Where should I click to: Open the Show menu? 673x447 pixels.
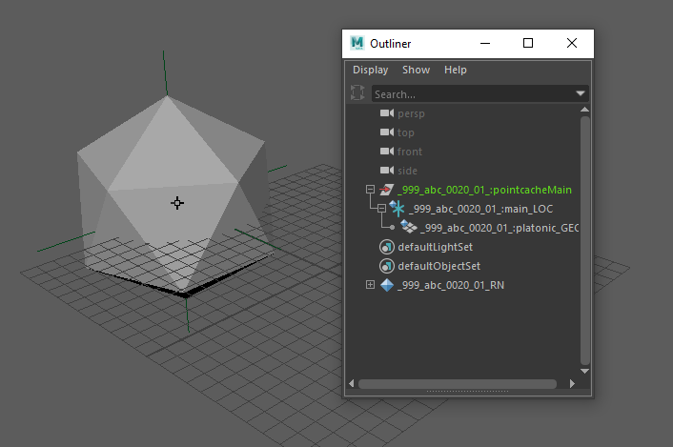(x=416, y=70)
